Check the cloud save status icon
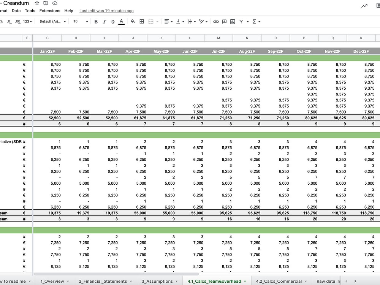380x285 pixels. (x=55, y=3)
